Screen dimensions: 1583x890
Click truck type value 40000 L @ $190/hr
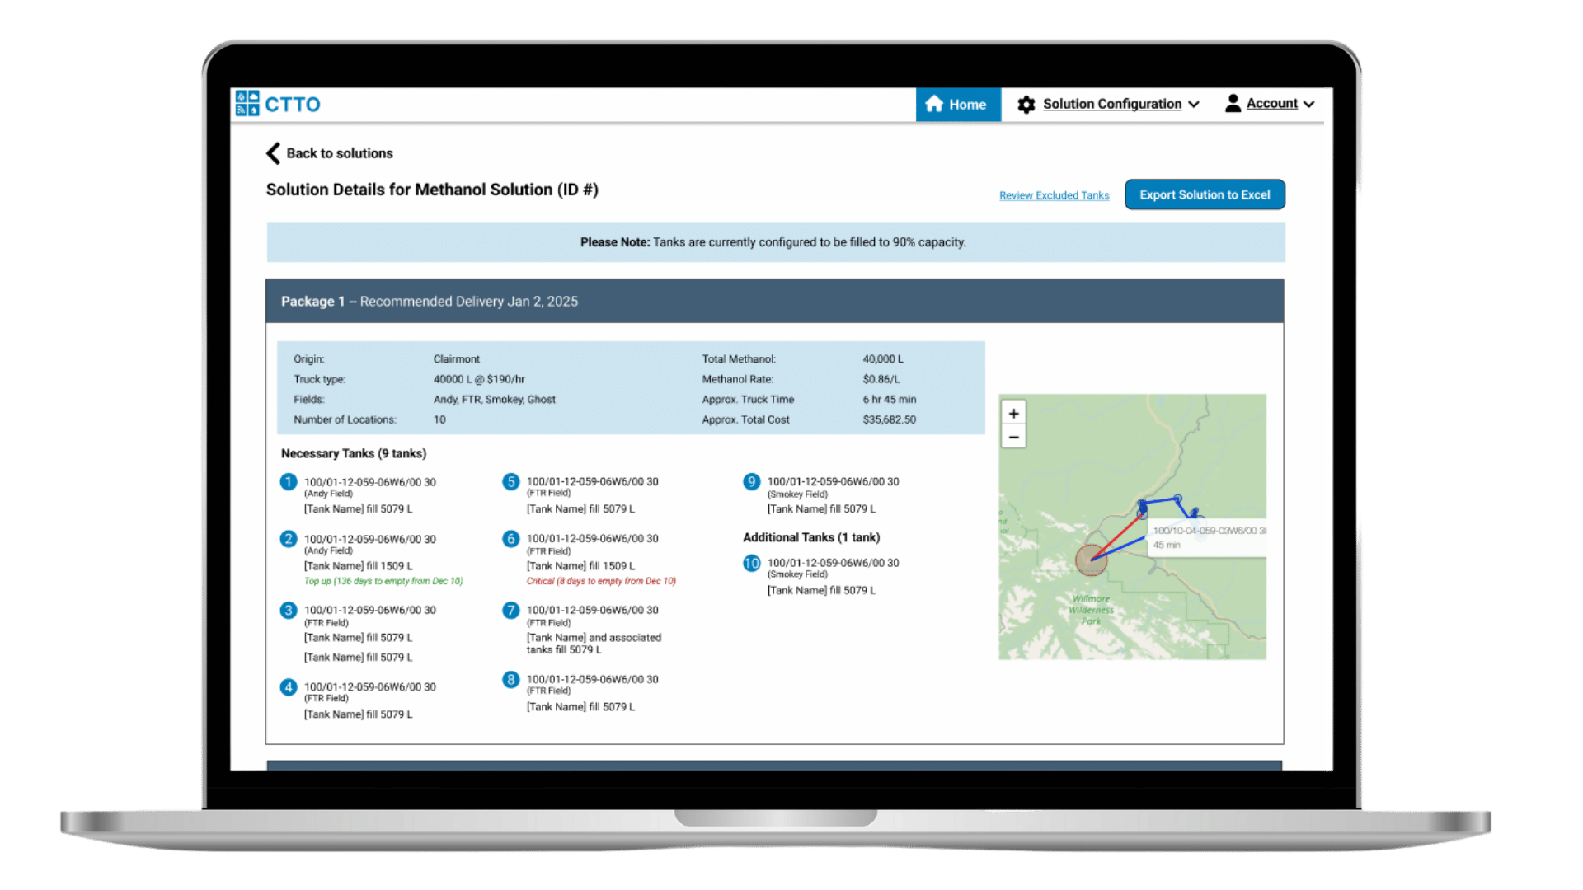point(479,380)
